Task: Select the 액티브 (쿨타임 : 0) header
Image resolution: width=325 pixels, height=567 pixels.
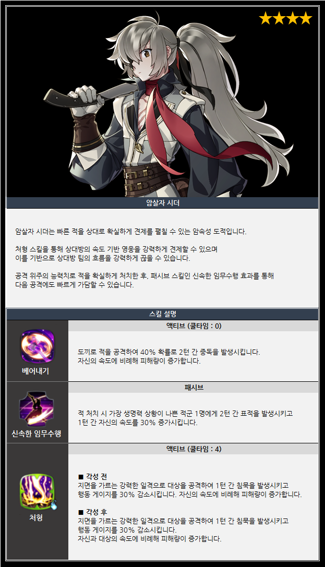Action: click(x=194, y=326)
